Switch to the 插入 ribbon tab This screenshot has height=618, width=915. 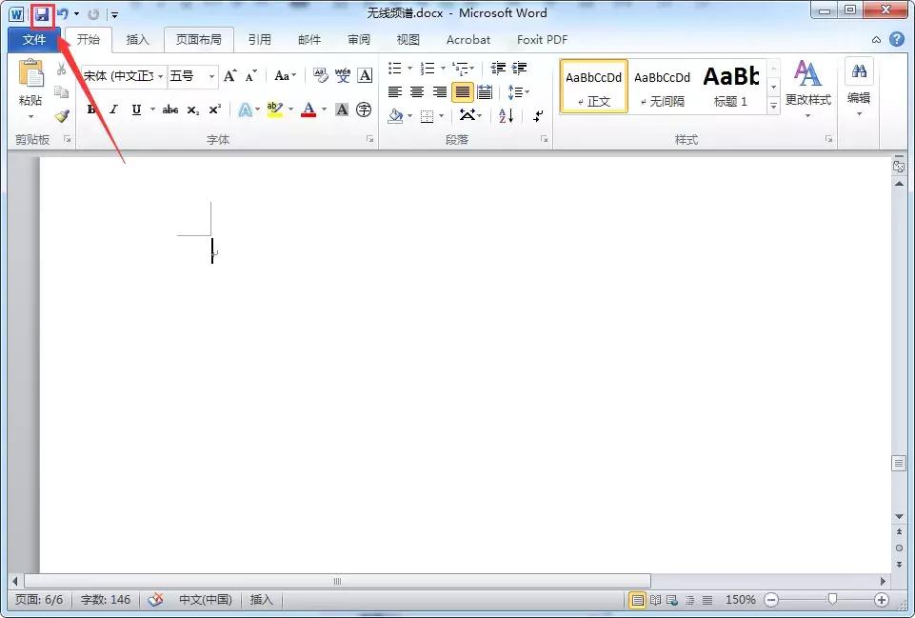138,39
